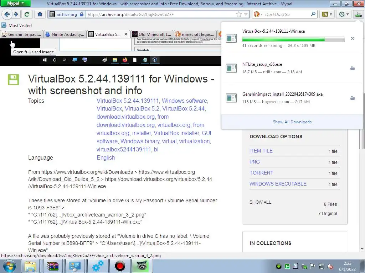Click the search magnifier icon
The height and width of the screenshot is (273, 365).
313,14
